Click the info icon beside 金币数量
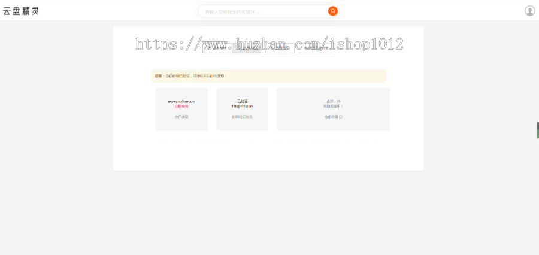The width and height of the screenshot is (539, 255). tap(341, 117)
